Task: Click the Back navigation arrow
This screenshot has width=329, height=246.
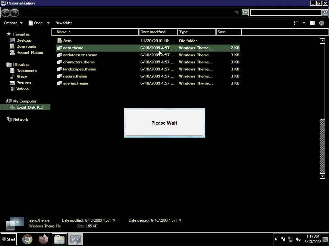Action: click(6, 13)
